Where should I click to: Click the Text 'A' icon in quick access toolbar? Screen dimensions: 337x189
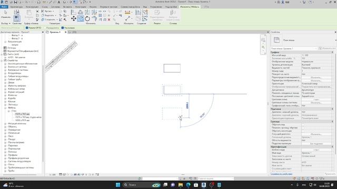[x=58, y=2]
